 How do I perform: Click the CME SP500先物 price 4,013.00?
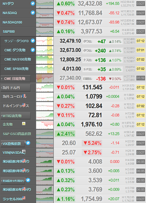coord(71,69)
